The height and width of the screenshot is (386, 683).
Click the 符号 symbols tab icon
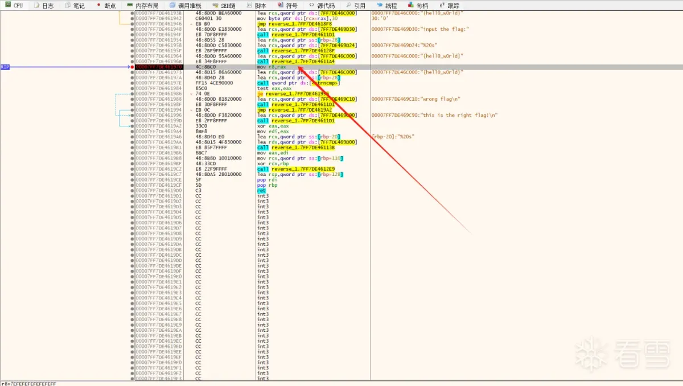click(x=281, y=5)
